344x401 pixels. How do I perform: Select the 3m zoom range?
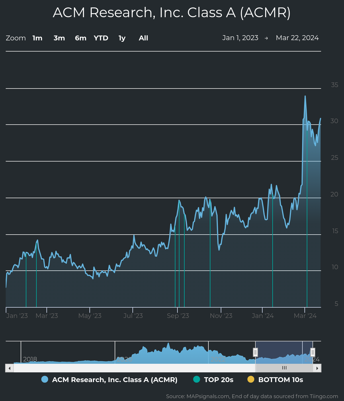tap(59, 38)
